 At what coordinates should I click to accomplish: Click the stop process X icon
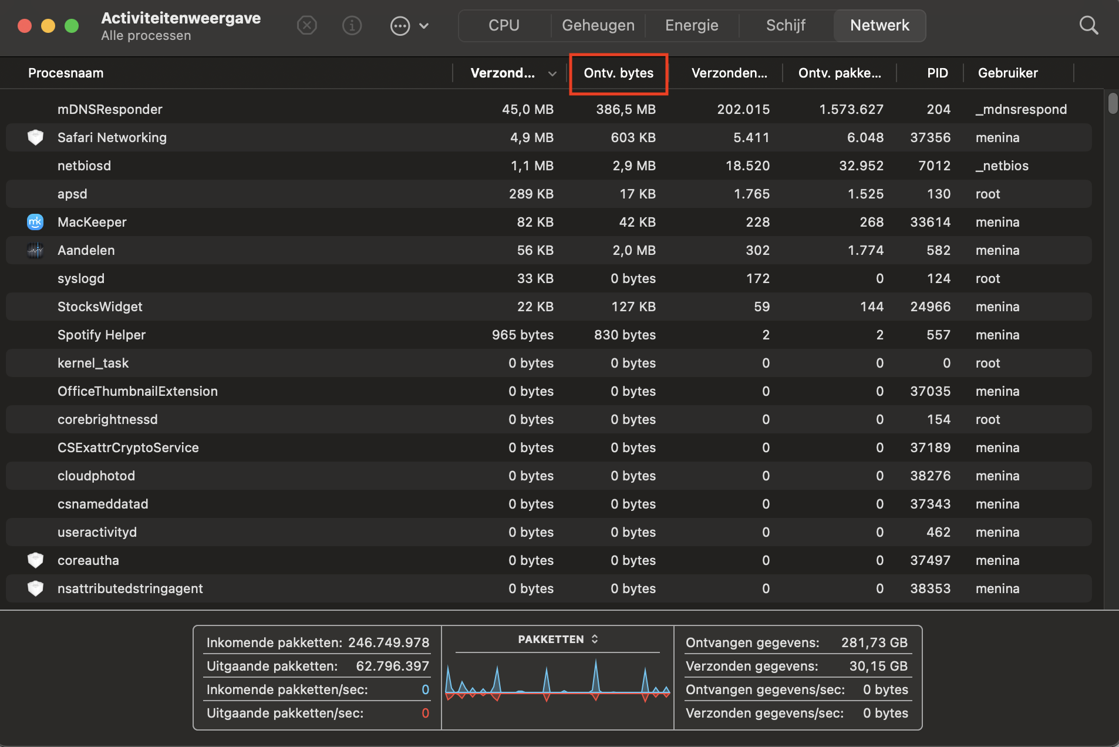(x=306, y=26)
